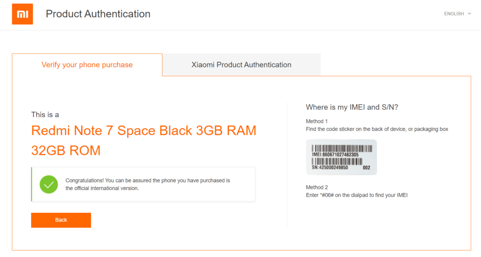Click the IMEI/SN sticker sample image
Viewport: 481px width, 257px height.
(341, 157)
